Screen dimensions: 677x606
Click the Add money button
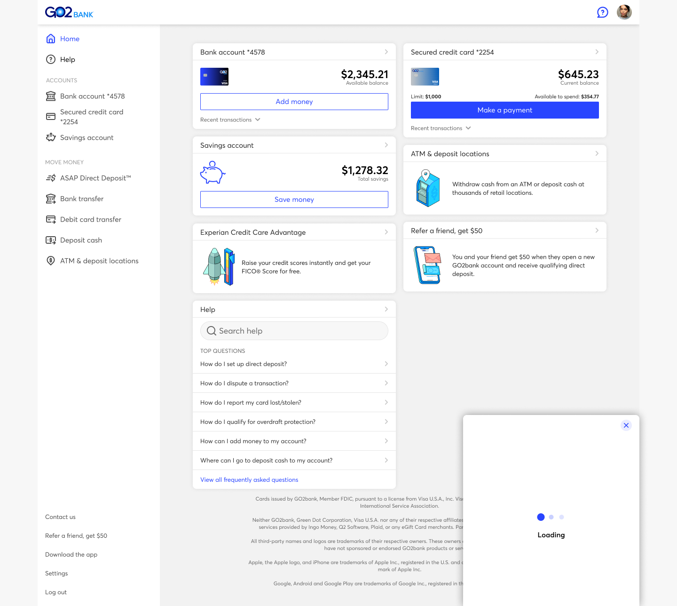point(294,102)
